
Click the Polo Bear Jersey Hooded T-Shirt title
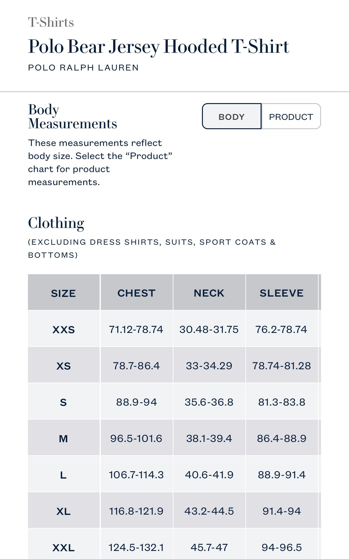pyautogui.click(x=159, y=47)
